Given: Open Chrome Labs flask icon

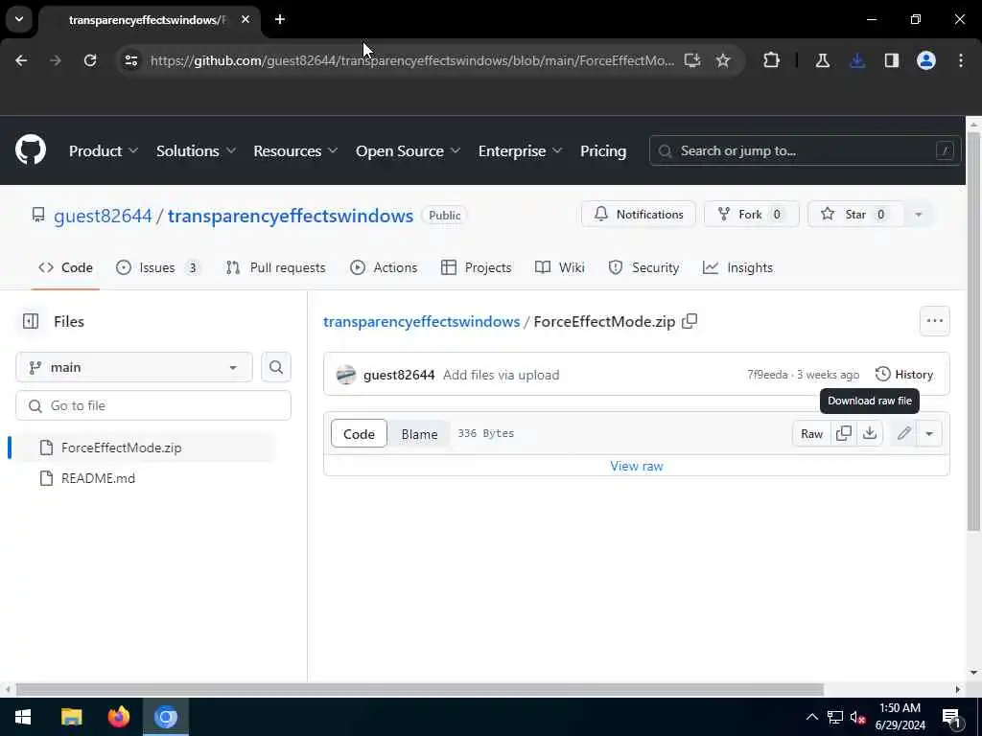Looking at the screenshot, I should [822, 60].
